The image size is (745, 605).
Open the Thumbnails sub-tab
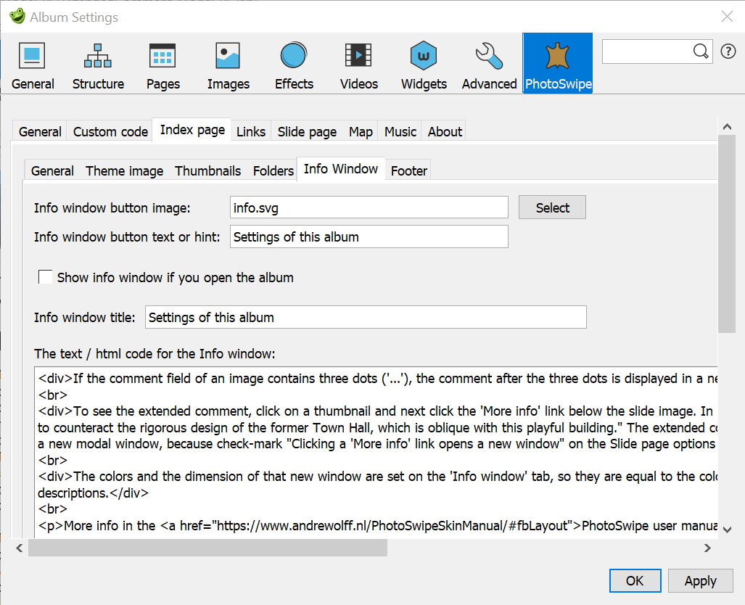click(x=207, y=171)
